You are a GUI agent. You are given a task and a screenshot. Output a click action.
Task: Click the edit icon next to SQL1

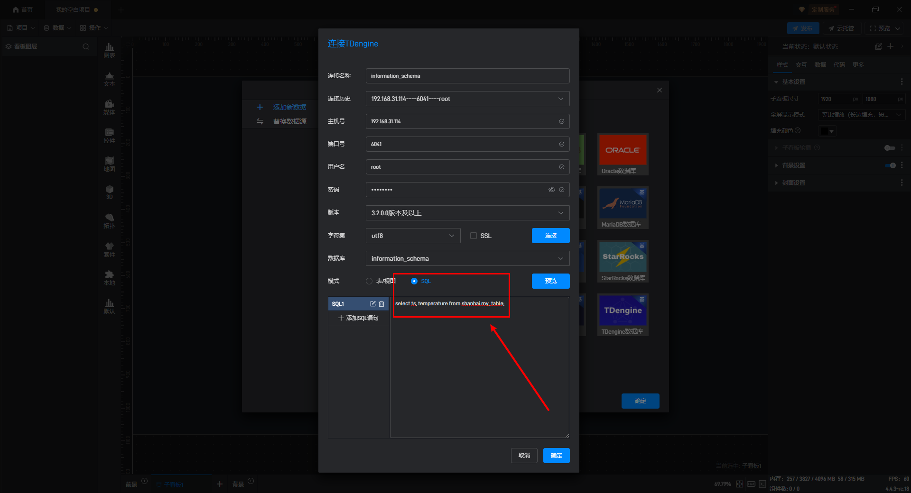pyautogui.click(x=373, y=304)
